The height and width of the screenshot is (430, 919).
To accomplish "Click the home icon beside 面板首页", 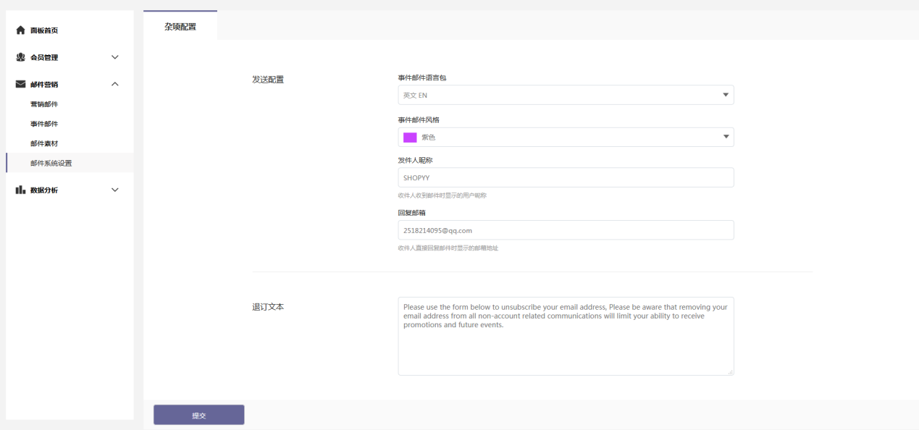I will (20, 30).
